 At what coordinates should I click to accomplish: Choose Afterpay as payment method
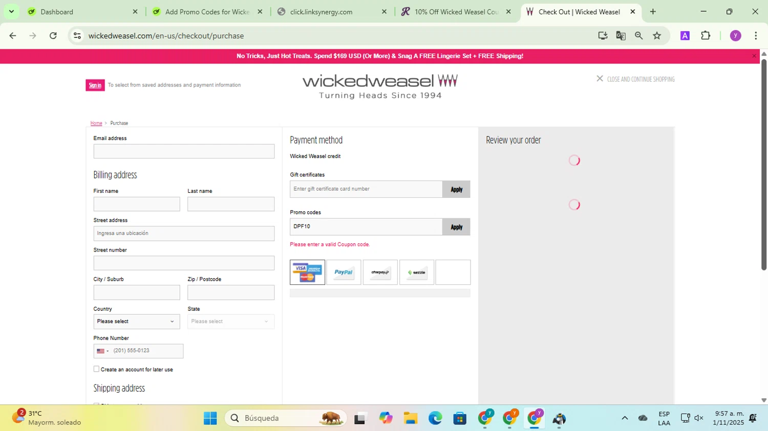tap(380, 272)
